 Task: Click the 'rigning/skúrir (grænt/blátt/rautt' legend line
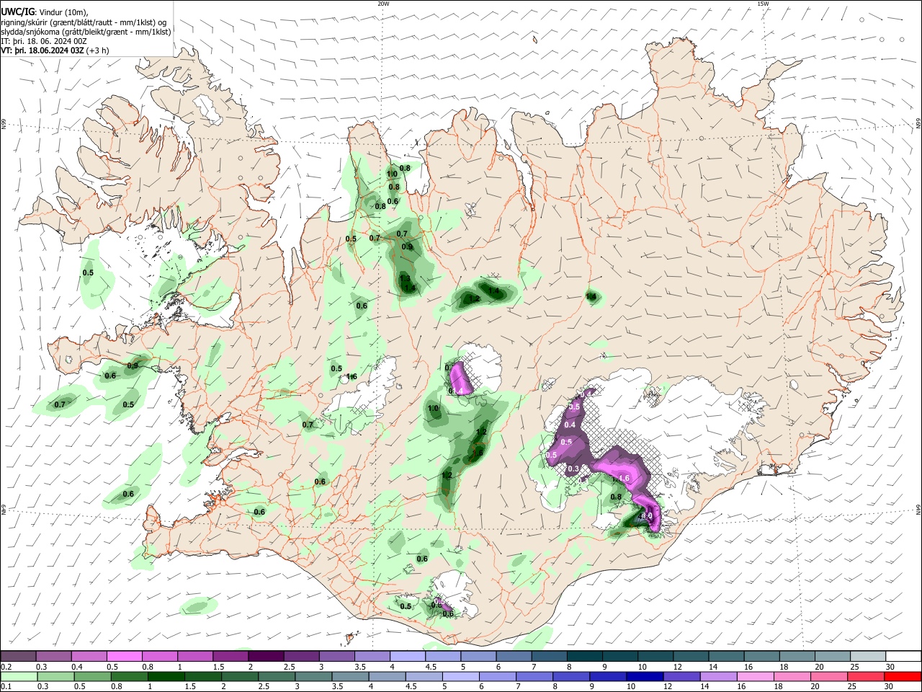(x=83, y=22)
